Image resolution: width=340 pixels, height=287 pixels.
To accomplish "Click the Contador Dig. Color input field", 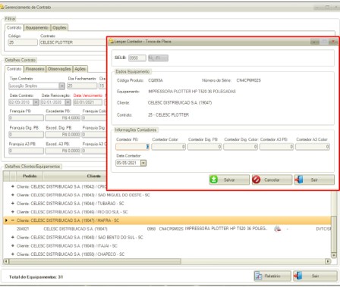I will point(241,147).
